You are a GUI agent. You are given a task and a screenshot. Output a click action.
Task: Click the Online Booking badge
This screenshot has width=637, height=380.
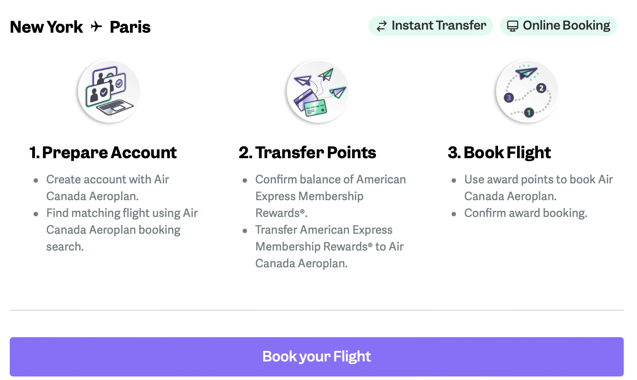(x=558, y=26)
